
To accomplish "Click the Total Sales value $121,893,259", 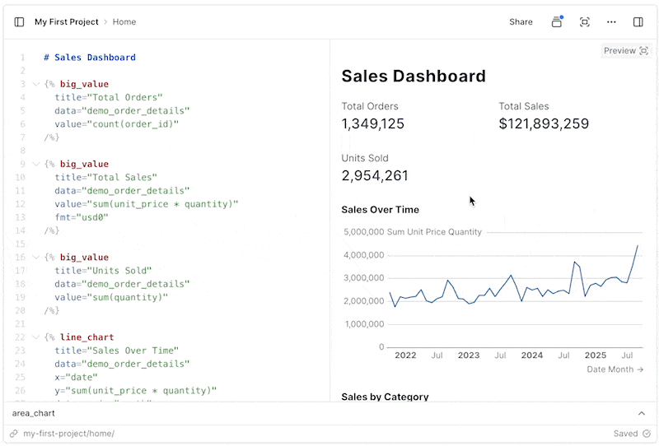I will [x=544, y=124].
